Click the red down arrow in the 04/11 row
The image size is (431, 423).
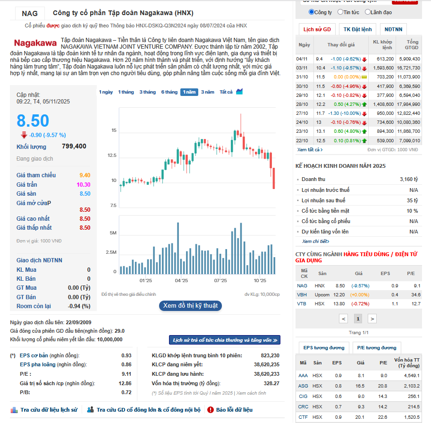pos(364,59)
